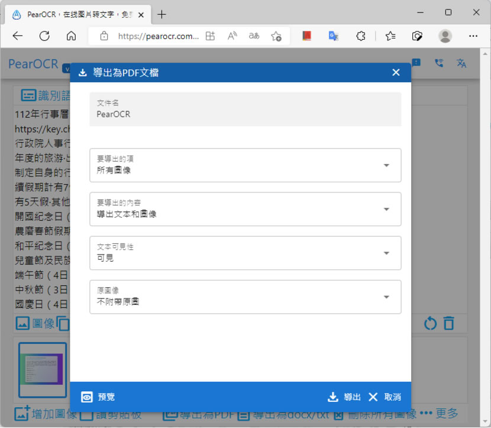Click the split screen icon in address bar
This screenshot has width=491, height=428.
point(210,36)
